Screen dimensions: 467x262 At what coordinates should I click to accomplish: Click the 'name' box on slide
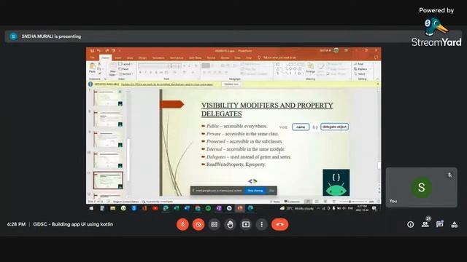tap(301, 127)
